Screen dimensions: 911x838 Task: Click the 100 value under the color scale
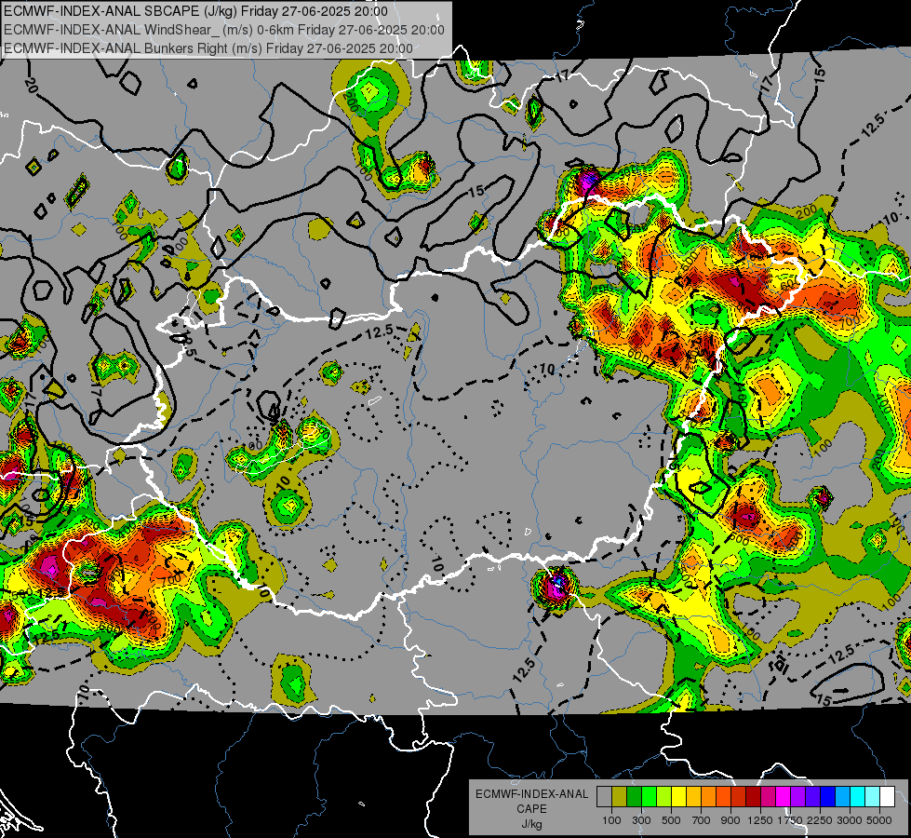[x=611, y=820]
